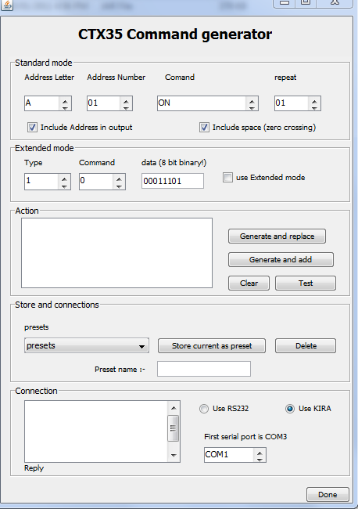Click inside the Reply text area
Viewport: 358px width, 509px height.
[96, 431]
